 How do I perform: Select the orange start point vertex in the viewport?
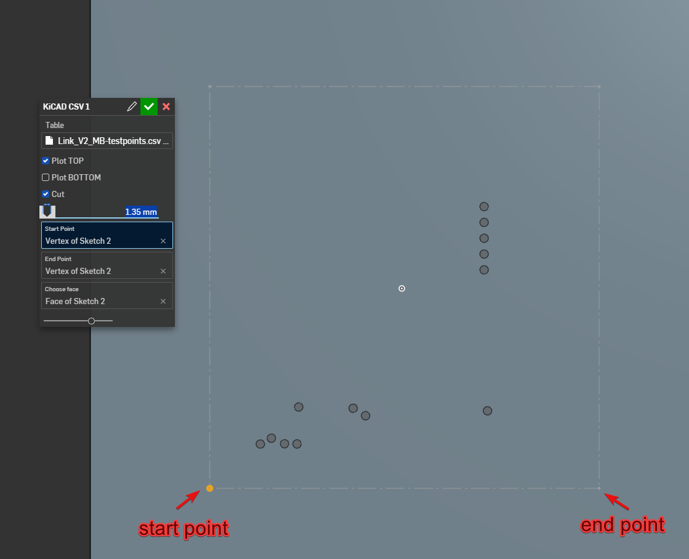[x=209, y=488]
